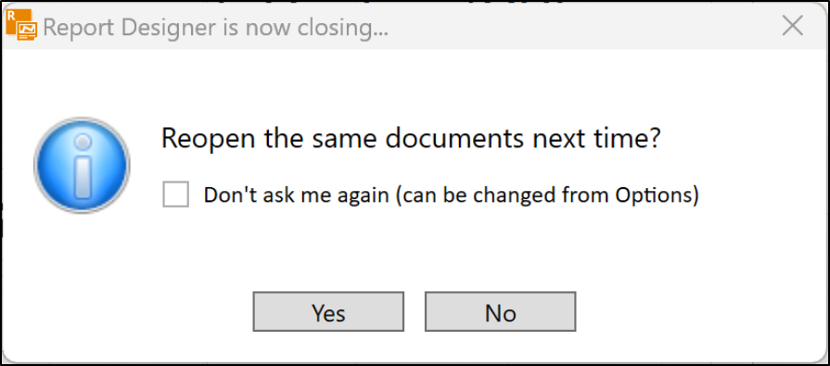Confirm reopening documents with Yes

[x=328, y=312]
